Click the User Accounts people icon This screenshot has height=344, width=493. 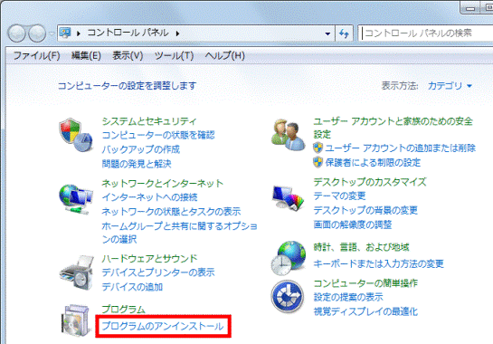click(288, 135)
